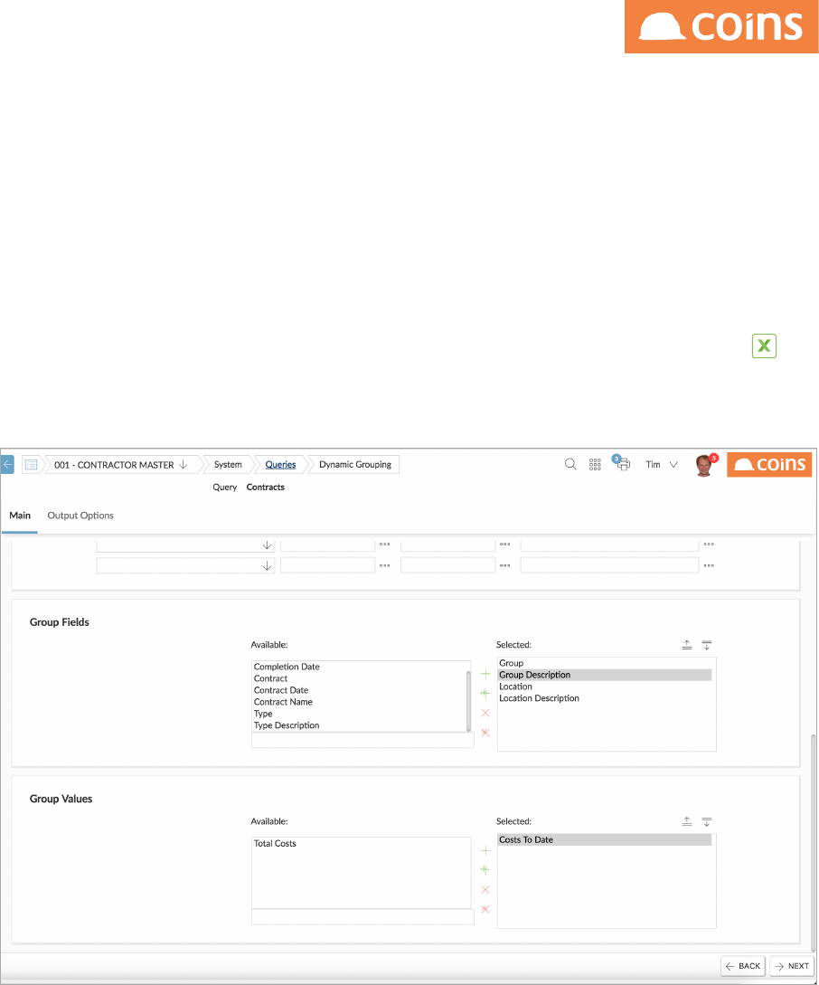Click the BACK button

743,966
